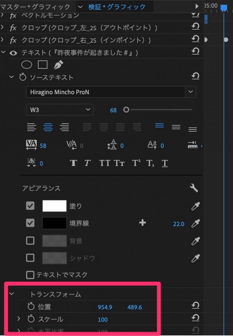Add another stroke with the plus icon
233x336 pixels.
click(142, 223)
